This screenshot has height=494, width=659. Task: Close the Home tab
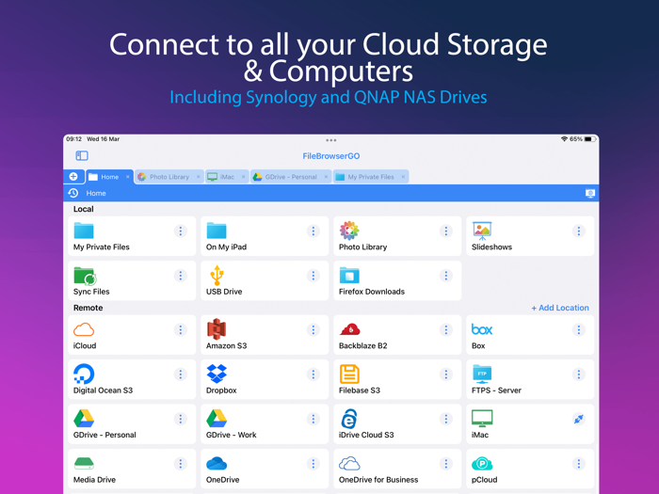coord(128,177)
